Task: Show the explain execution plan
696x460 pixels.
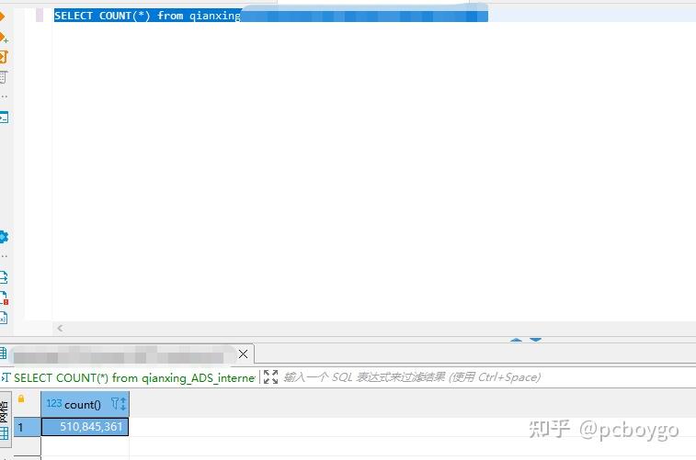Action: (3, 77)
